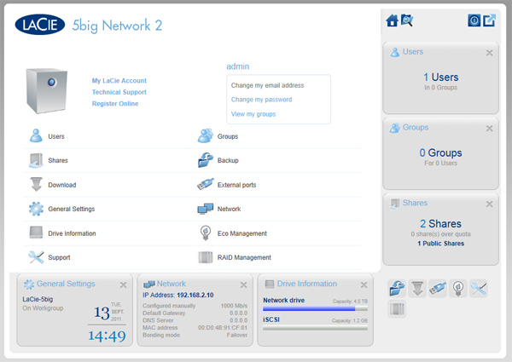512x362 pixels.
Task: Open the Groups icon in main menu
Action: click(x=206, y=135)
